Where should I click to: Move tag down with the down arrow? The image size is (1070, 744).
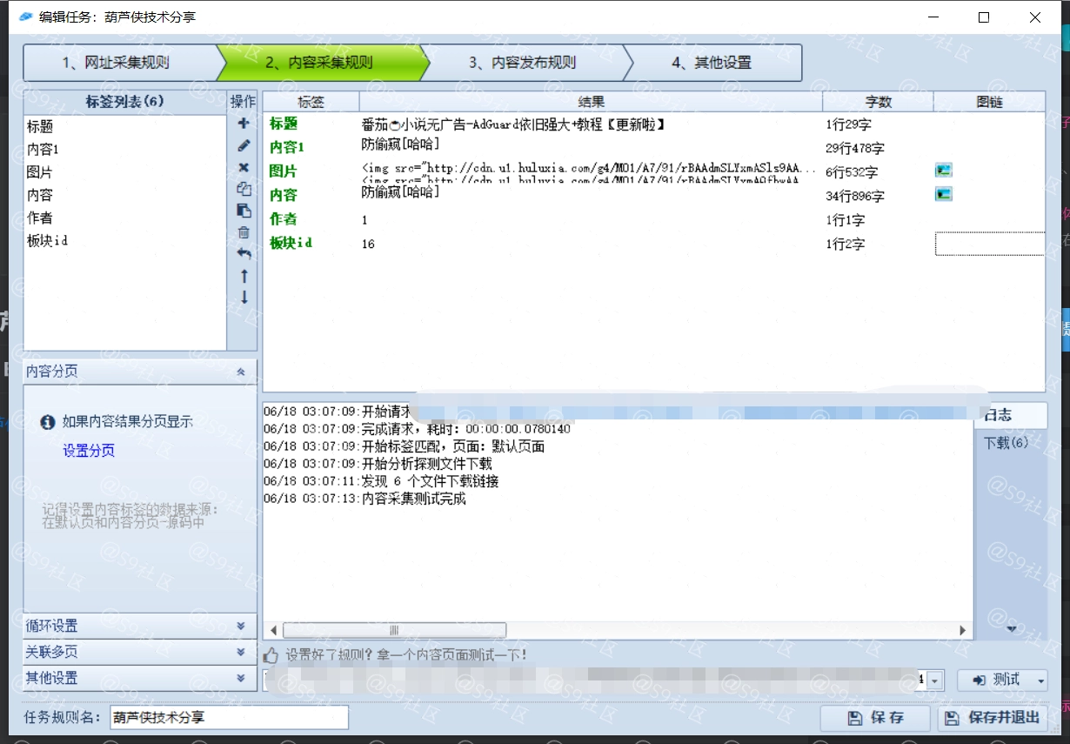pyautogui.click(x=244, y=297)
